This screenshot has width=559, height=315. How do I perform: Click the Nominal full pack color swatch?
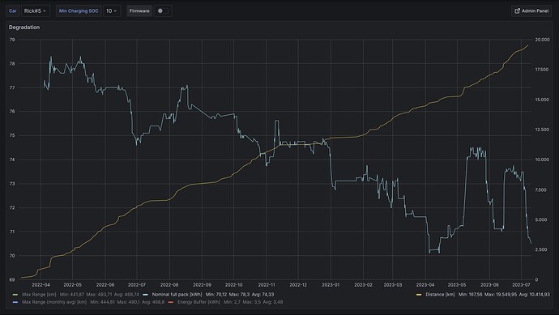[146, 295]
